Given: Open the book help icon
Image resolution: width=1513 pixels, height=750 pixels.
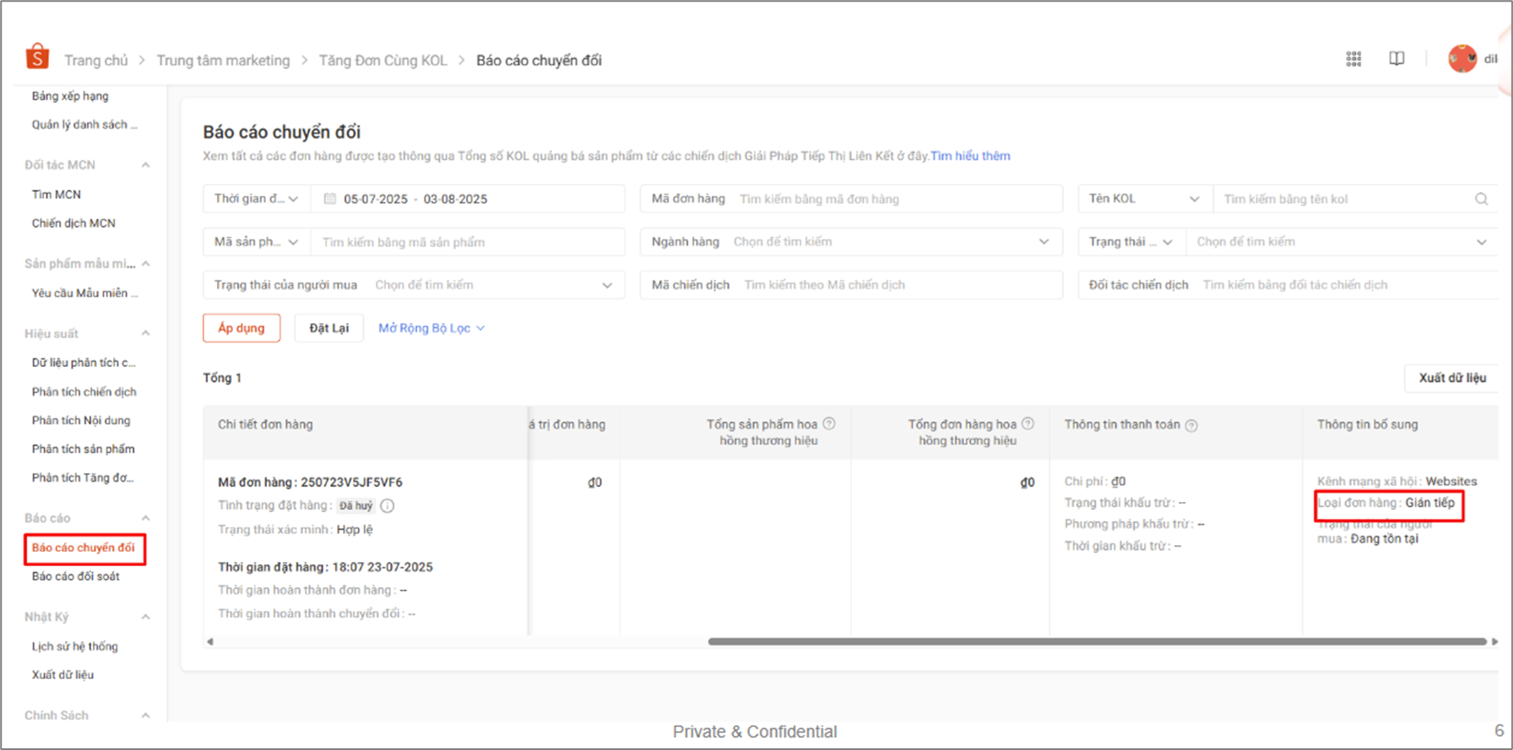Looking at the screenshot, I should point(1396,59).
